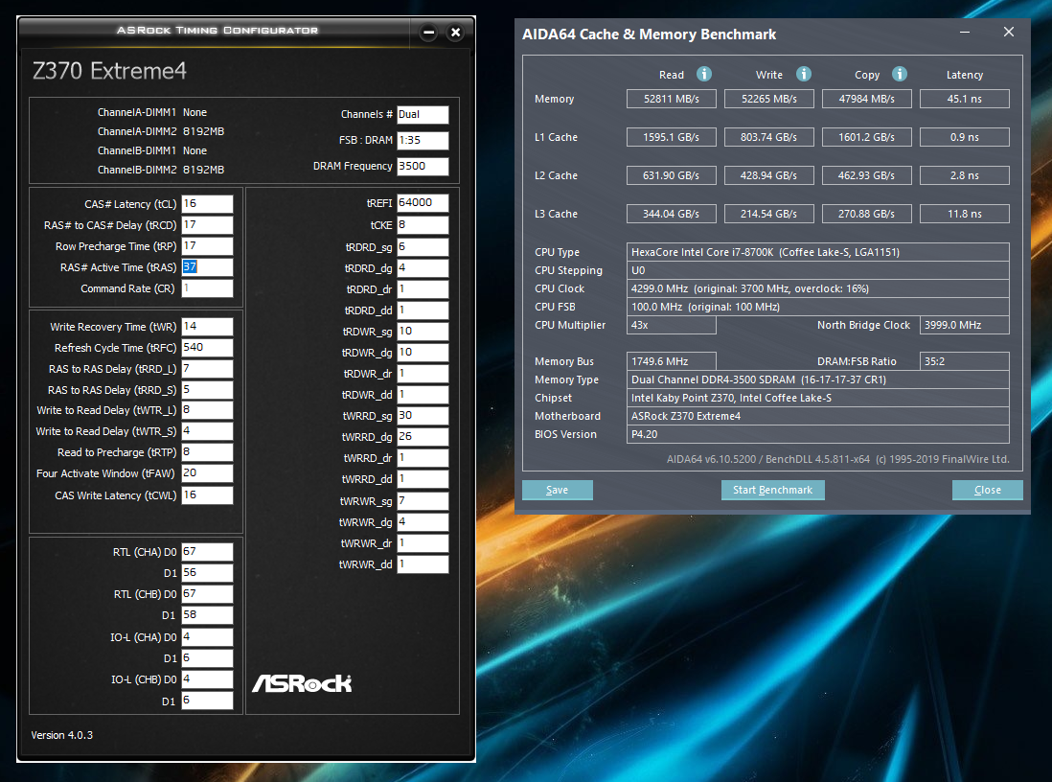The image size is (1052, 782).
Task: Click the RTL (CHB) D0 field
Action: coord(207,594)
